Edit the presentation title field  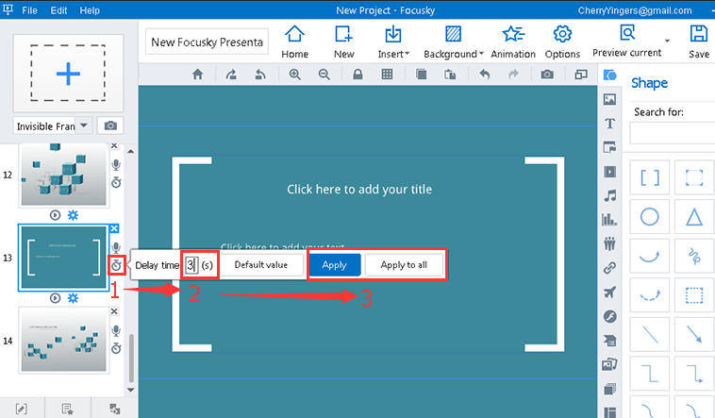pos(207,42)
